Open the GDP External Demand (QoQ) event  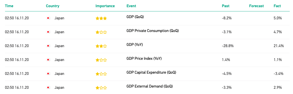click(150, 86)
